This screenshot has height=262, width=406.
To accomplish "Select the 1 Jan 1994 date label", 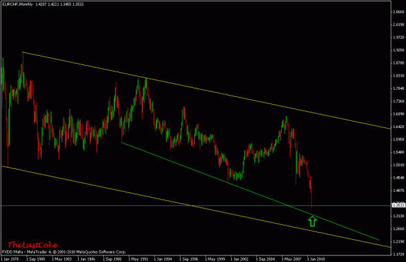I will (163, 259).
